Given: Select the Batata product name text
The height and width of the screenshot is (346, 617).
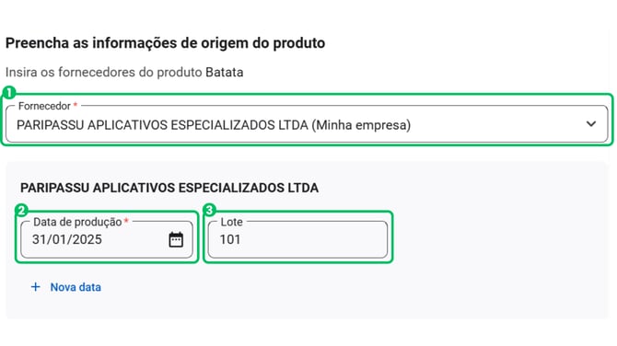Looking at the screenshot, I should [x=225, y=73].
